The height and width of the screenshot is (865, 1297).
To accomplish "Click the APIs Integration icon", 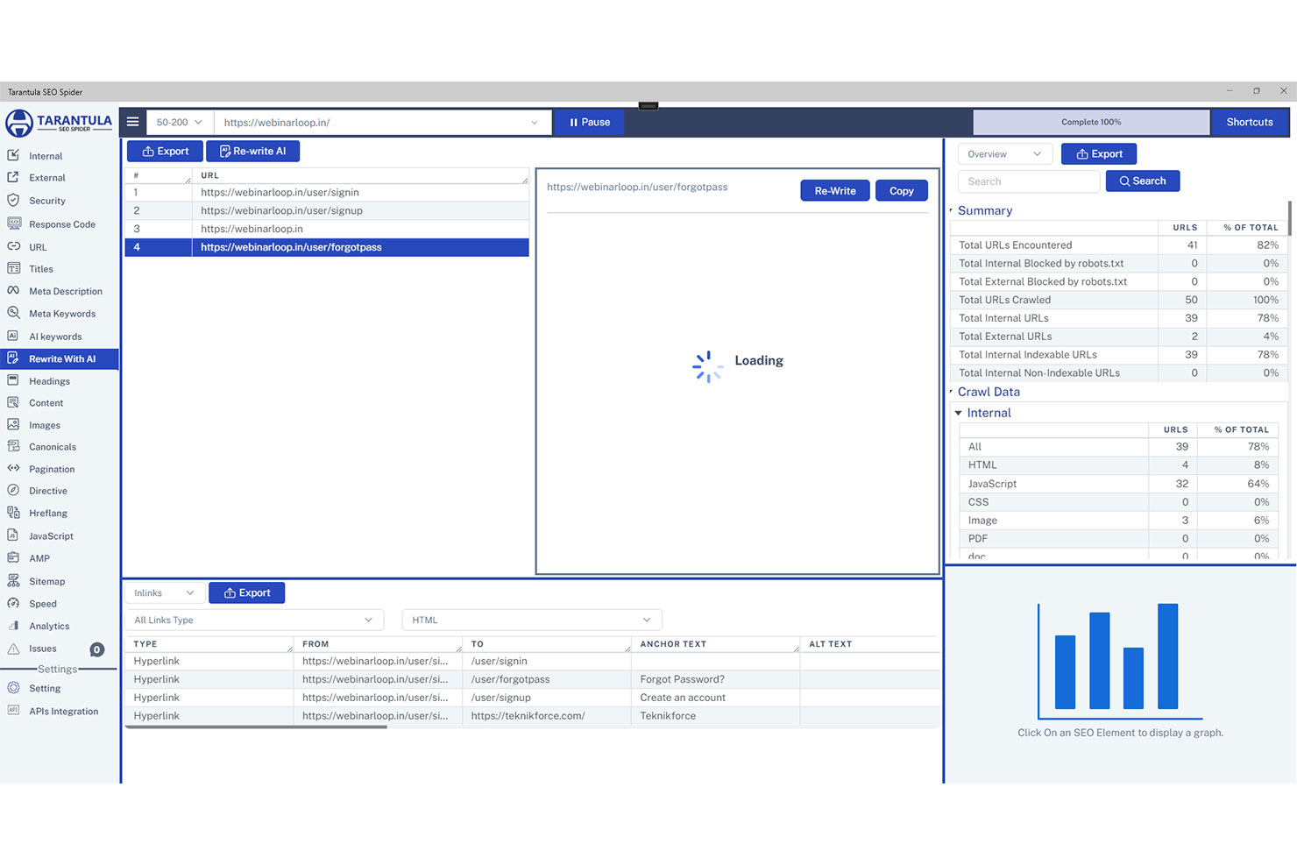I will [13, 710].
